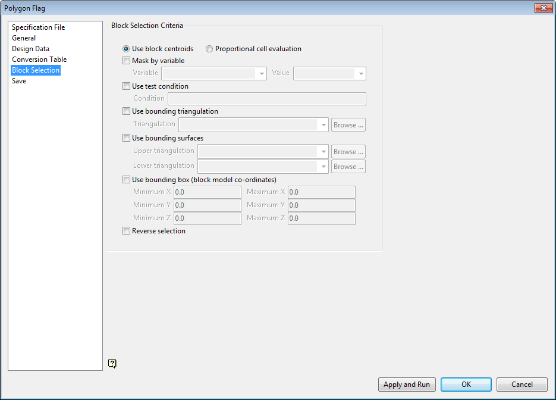Check Use bounding surfaces
This screenshot has width=556, height=400.
(x=126, y=137)
